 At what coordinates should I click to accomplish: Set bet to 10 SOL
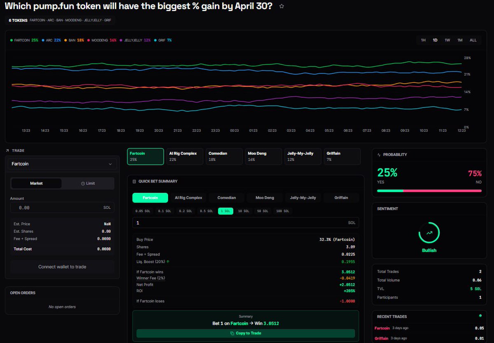click(x=244, y=211)
